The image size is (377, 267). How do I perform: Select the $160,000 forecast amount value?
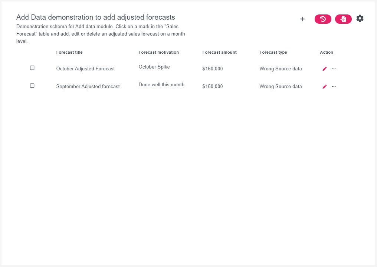pos(213,69)
